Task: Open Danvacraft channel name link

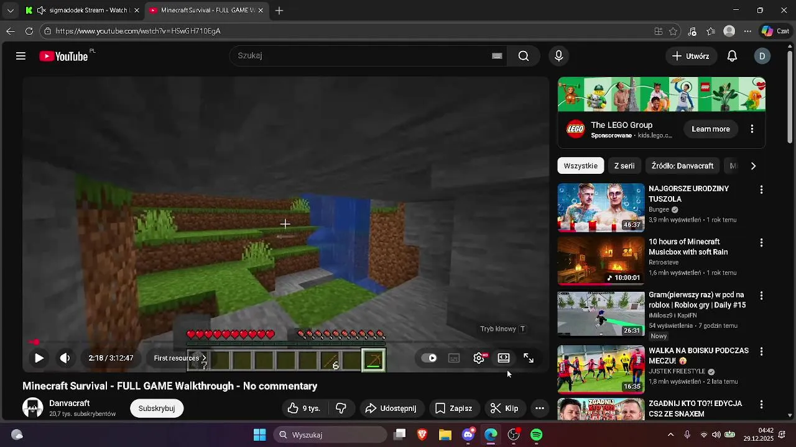Action: 70,404
